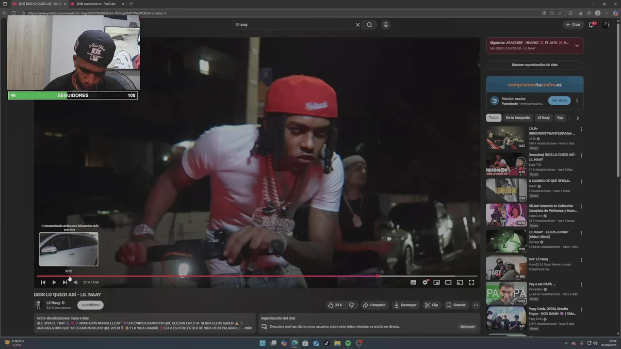Show hidden system tray icons
This screenshot has height=349, width=621.
pos(565,343)
